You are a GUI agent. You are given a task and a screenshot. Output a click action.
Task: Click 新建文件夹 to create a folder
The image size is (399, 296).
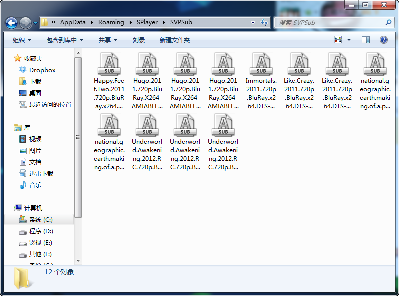pyautogui.click(x=175, y=40)
